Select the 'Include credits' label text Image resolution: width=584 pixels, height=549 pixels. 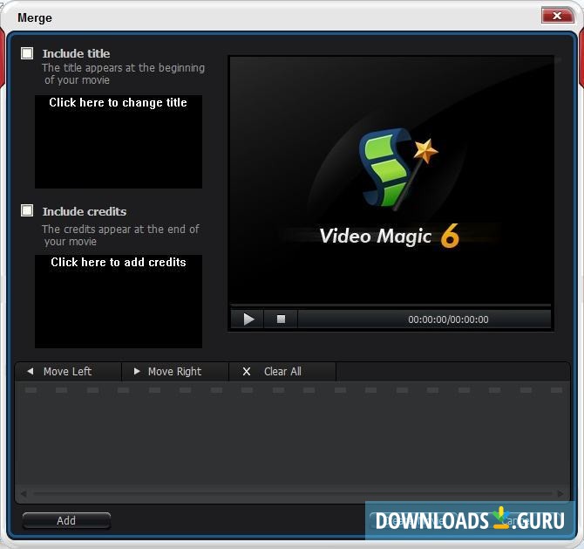click(x=85, y=212)
